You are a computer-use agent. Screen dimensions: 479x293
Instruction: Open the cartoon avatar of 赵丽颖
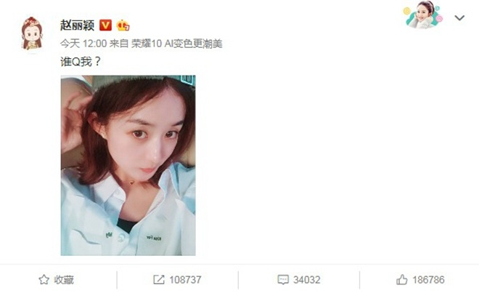31,33
